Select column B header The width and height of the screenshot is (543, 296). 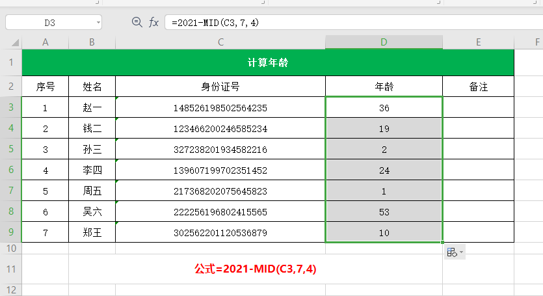click(92, 42)
